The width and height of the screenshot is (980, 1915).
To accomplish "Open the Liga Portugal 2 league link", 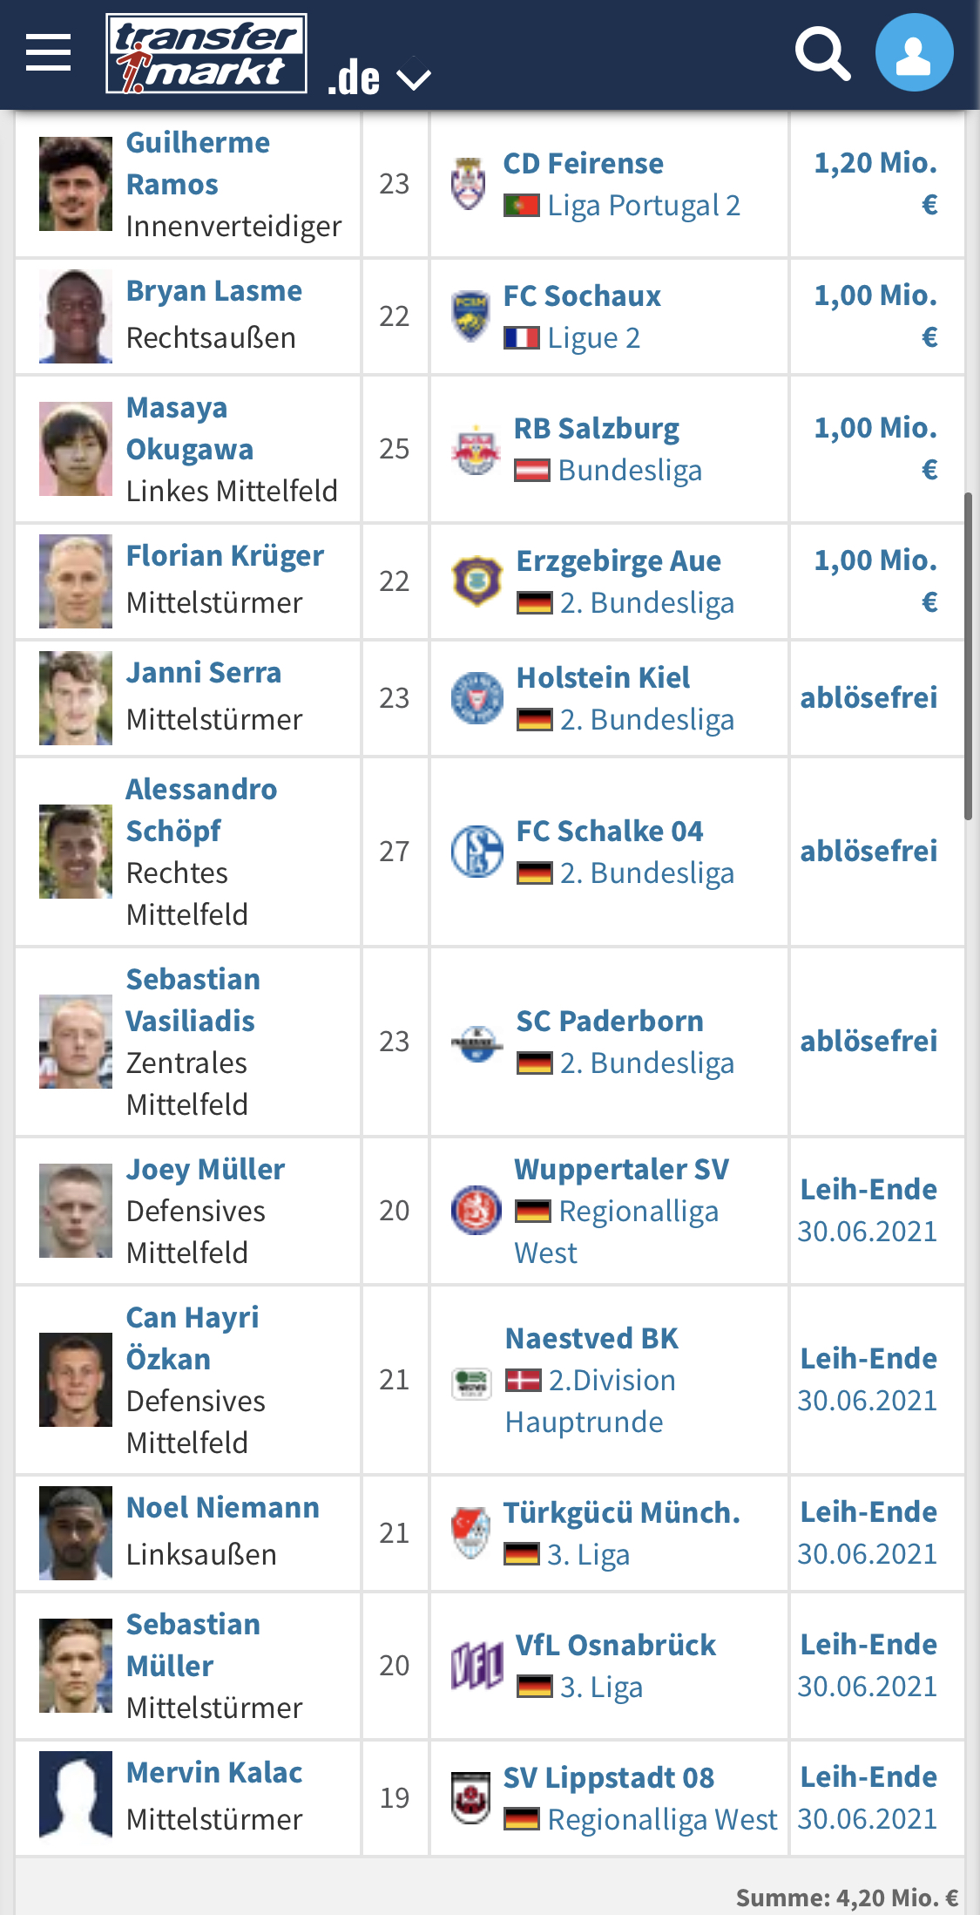I will pyautogui.click(x=644, y=206).
